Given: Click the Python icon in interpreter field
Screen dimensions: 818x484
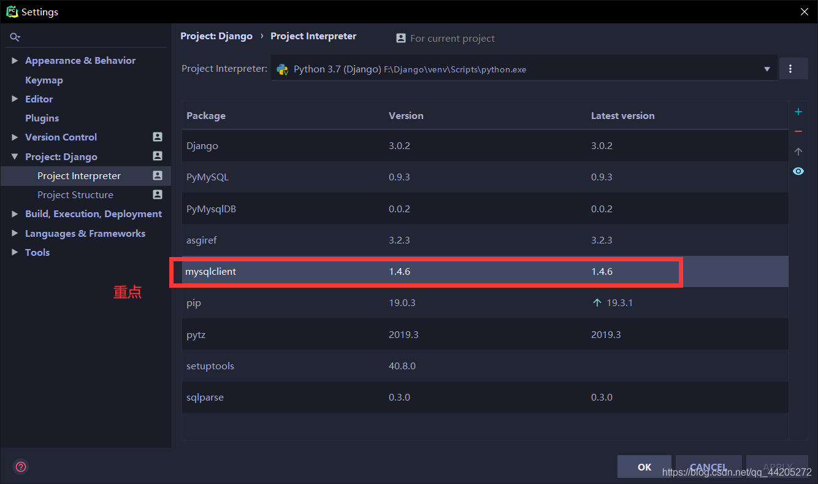Looking at the screenshot, I should point(283,69).
